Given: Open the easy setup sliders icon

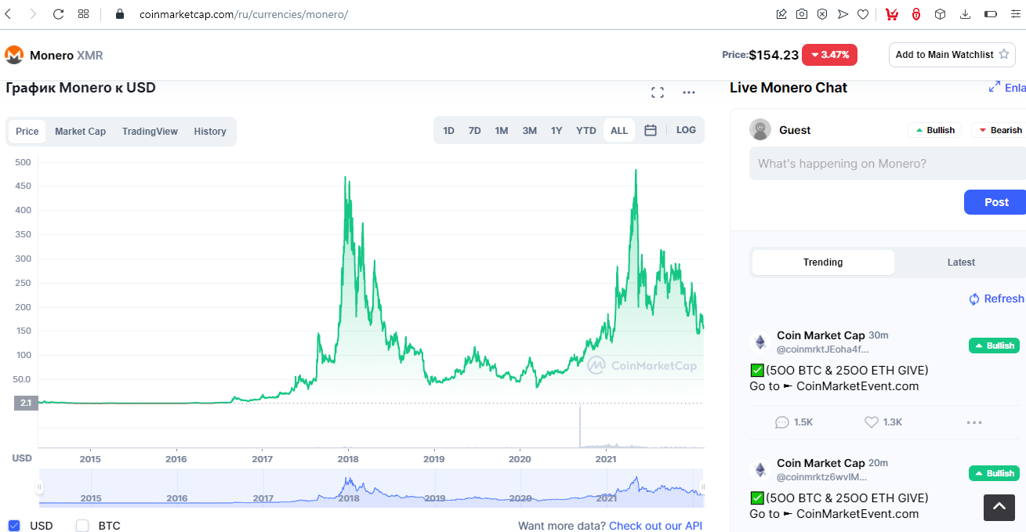Looking at the screenshot, I should (1016, 14).
